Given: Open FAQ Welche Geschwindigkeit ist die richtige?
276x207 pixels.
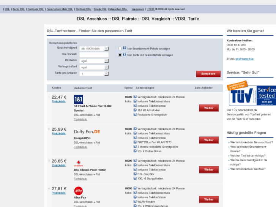Looking at the screenshot, I should click(x=249, y=162).
